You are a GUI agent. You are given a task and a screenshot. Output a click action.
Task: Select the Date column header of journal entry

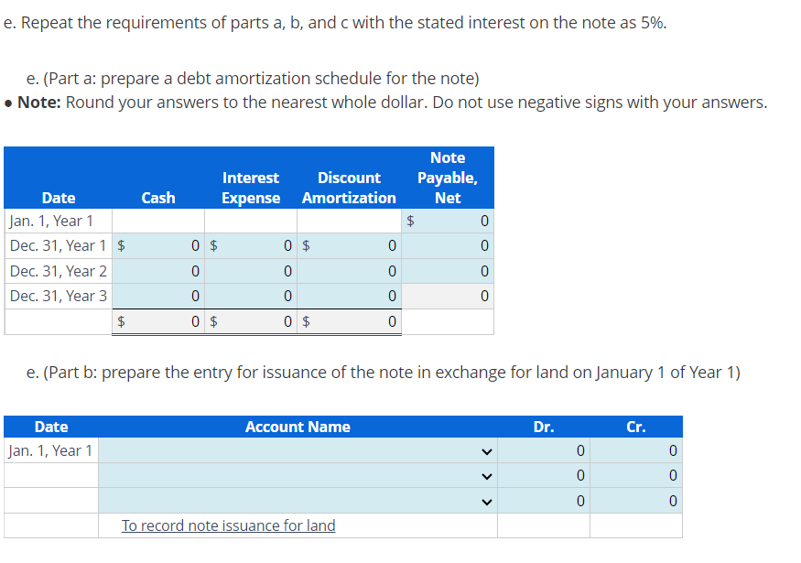click(51, 427)
